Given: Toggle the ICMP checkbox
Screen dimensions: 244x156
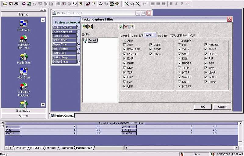Looking at the screenshot, I should [x=124, y=59].
